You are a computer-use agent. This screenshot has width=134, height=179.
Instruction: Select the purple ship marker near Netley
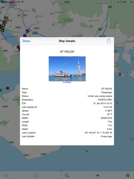click(x=28, y=31)
